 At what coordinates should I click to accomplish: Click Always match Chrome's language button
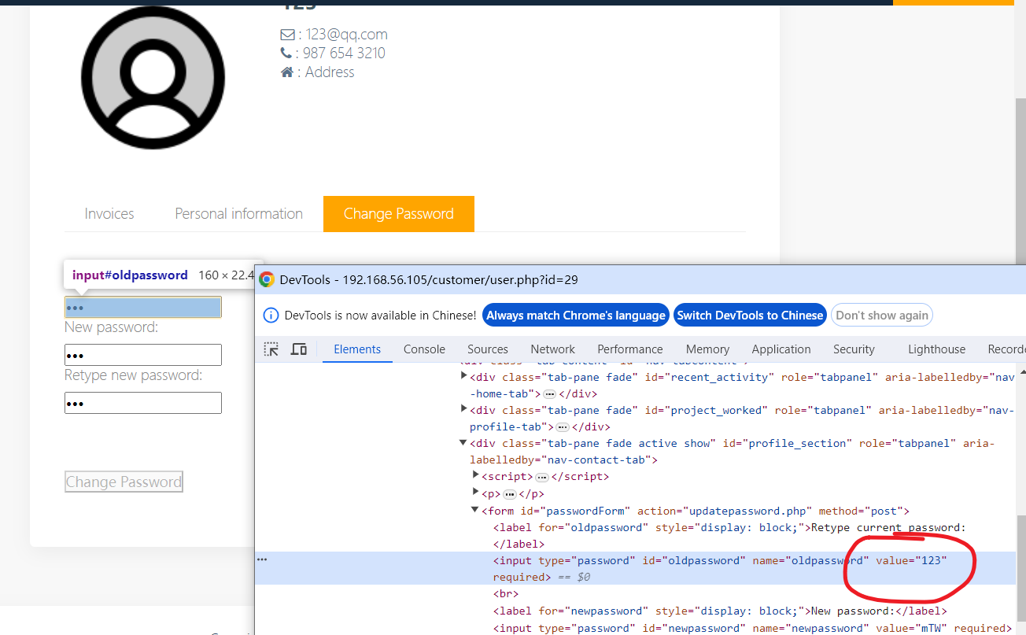pos(576,316)
